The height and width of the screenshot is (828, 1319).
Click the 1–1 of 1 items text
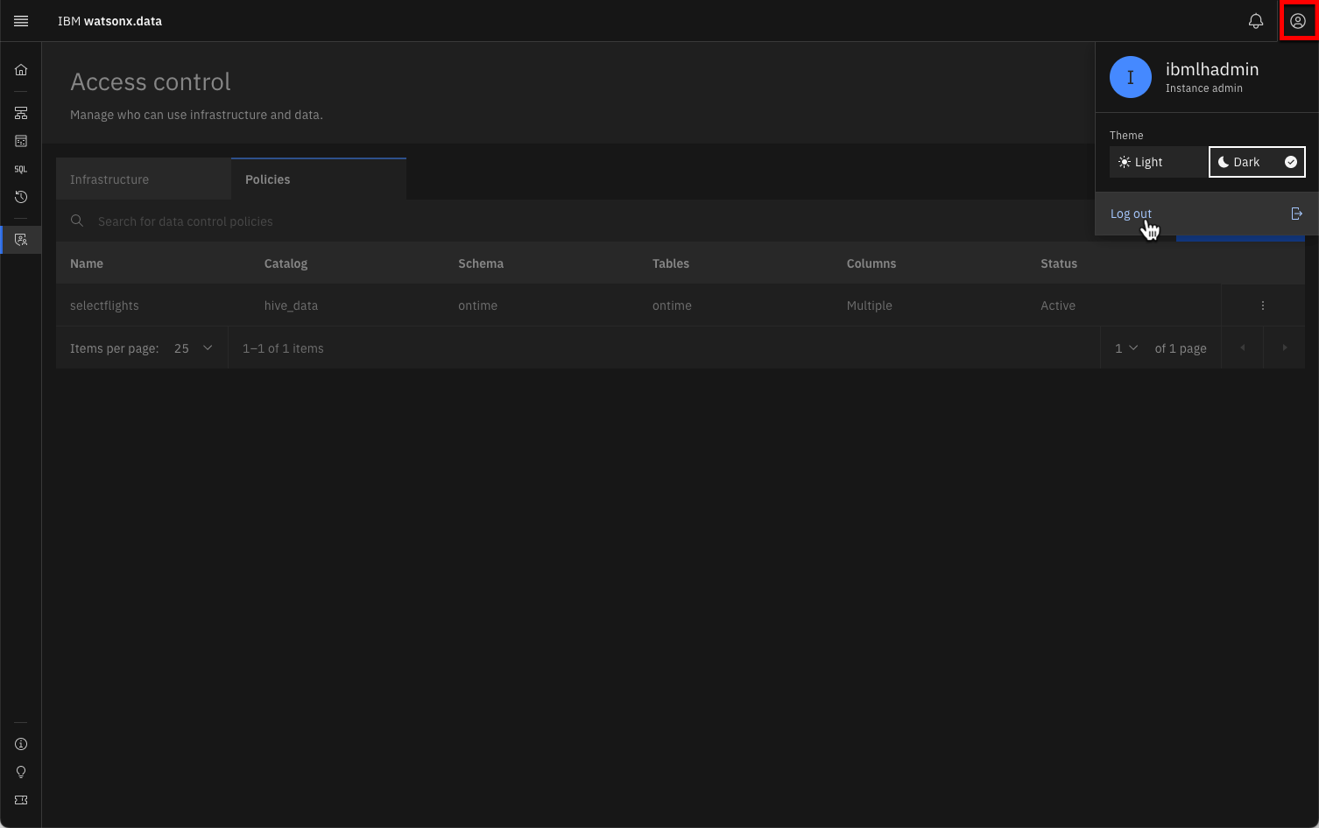[283, 347]
